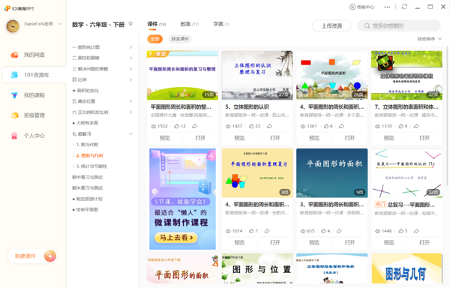Switch to the 教案 tab
450x288 pixels.
(x=190, y=24)
